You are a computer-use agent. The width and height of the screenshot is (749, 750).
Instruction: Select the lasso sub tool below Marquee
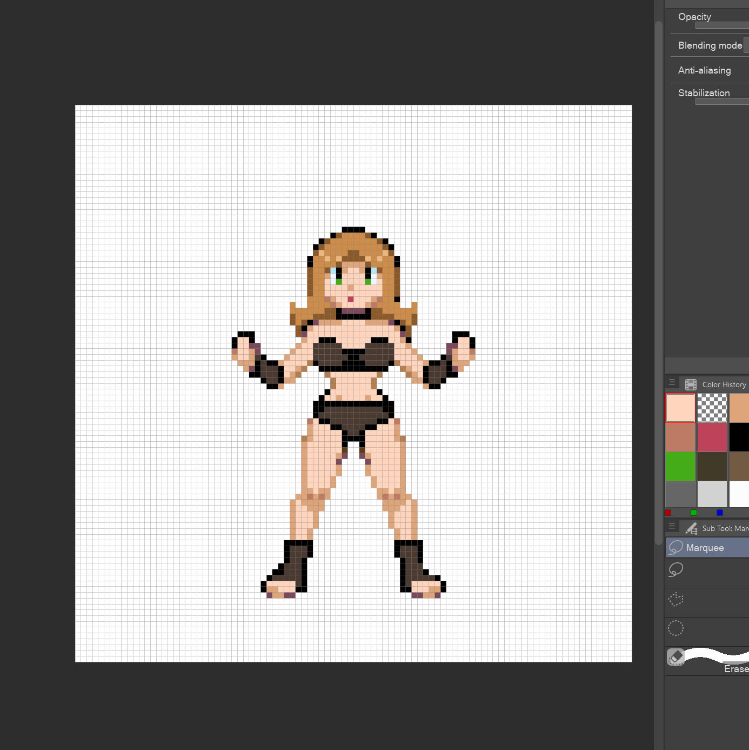(676, 570)
